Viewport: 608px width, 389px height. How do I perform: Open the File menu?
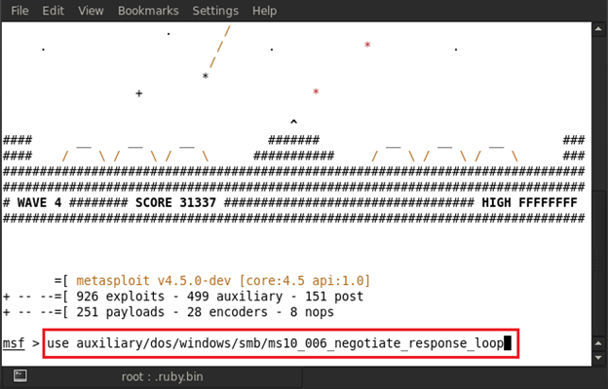pyautogui.click(x=20, y=11)
